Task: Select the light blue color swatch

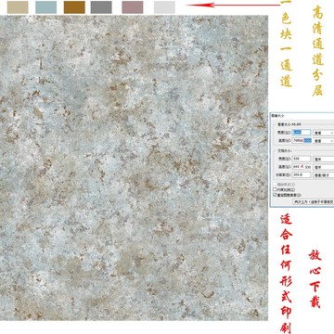Action: [46, 7]
